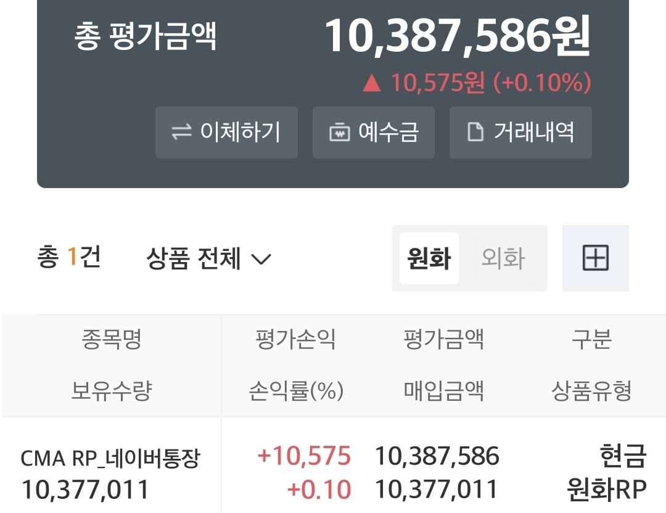The image size is (666, 513).
Task: Click the 총 1건 count label
Action: (68, 257)
